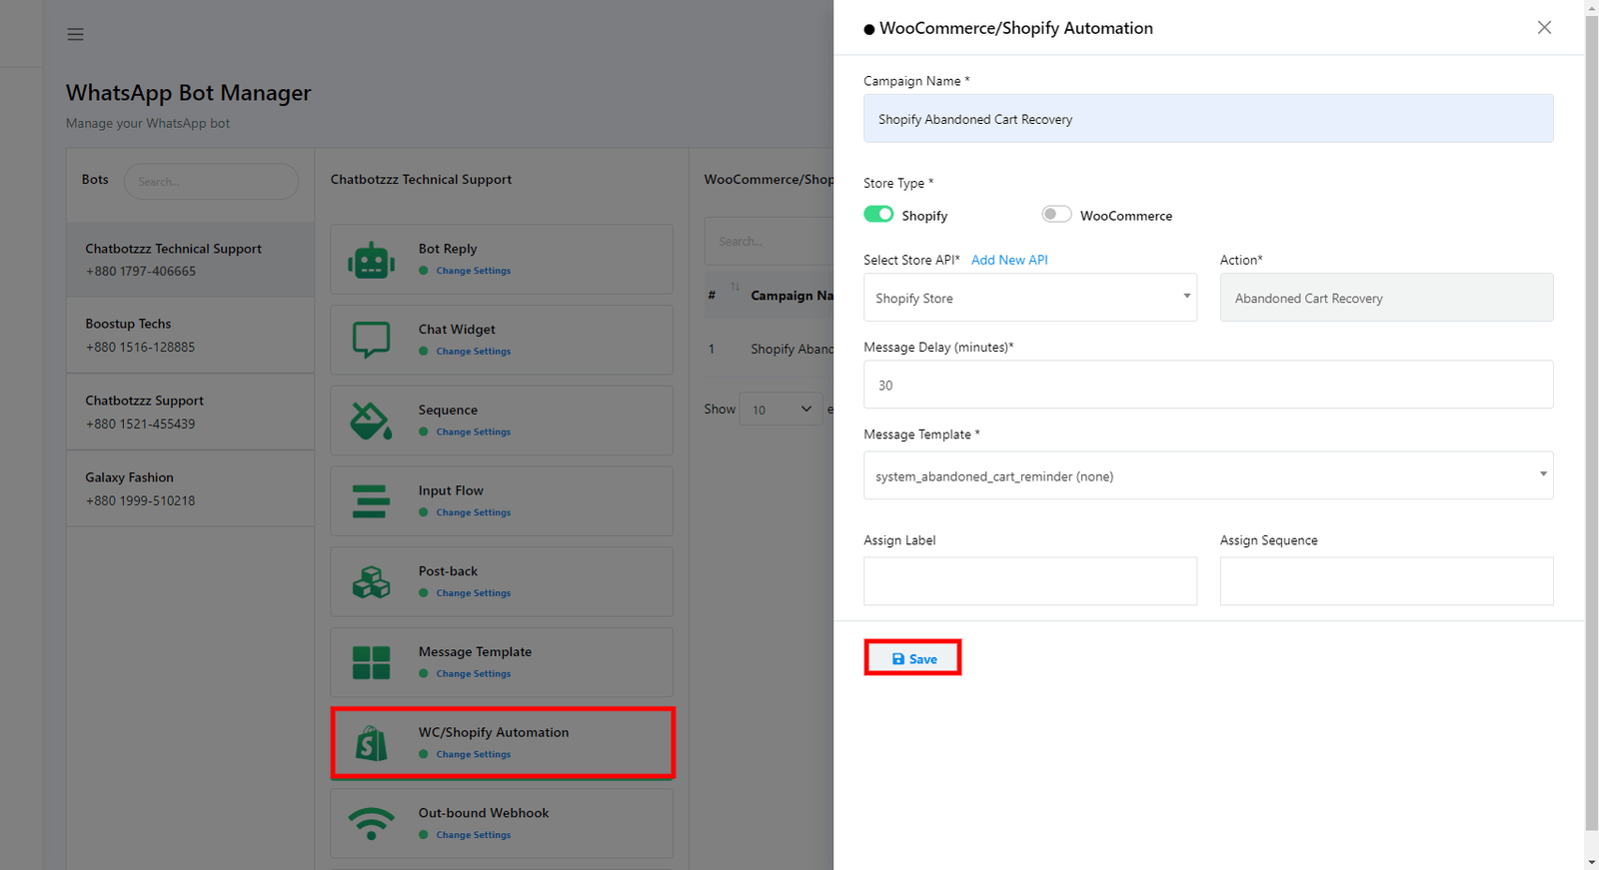The image size is (1599, 870).
Task: Select Galaxy Fashion bot
Action: click(x=190, y=488)
